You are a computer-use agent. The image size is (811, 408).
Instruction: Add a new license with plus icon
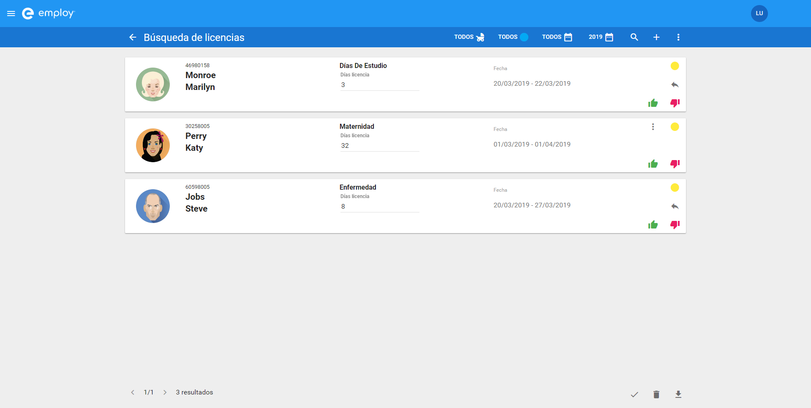[x=656, y=37]
